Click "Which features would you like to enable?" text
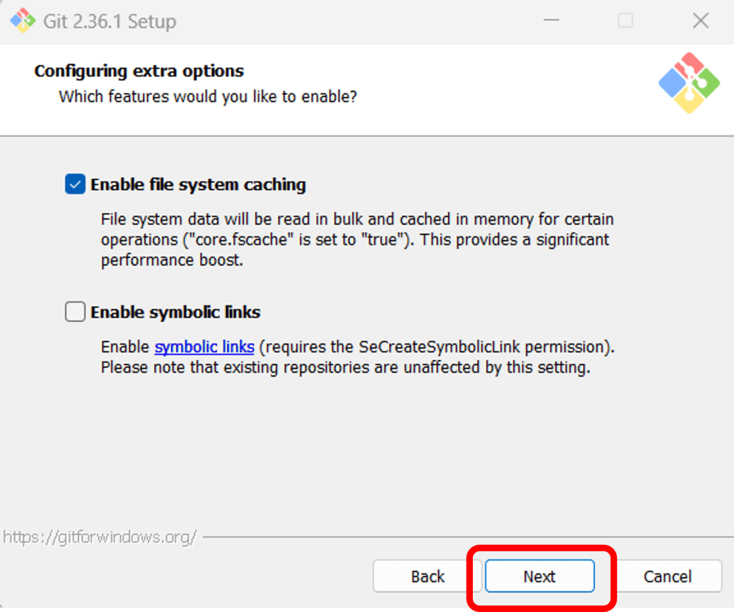The image size is (734, 612). [x=208, y=97]
